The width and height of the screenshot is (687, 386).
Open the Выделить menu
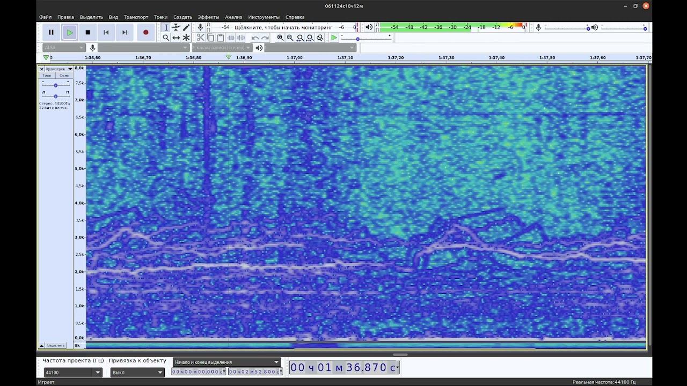coord(91,17)
